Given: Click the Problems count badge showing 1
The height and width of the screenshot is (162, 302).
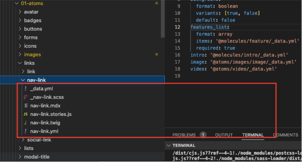Looking at the screenshot, I should (203, 135).
